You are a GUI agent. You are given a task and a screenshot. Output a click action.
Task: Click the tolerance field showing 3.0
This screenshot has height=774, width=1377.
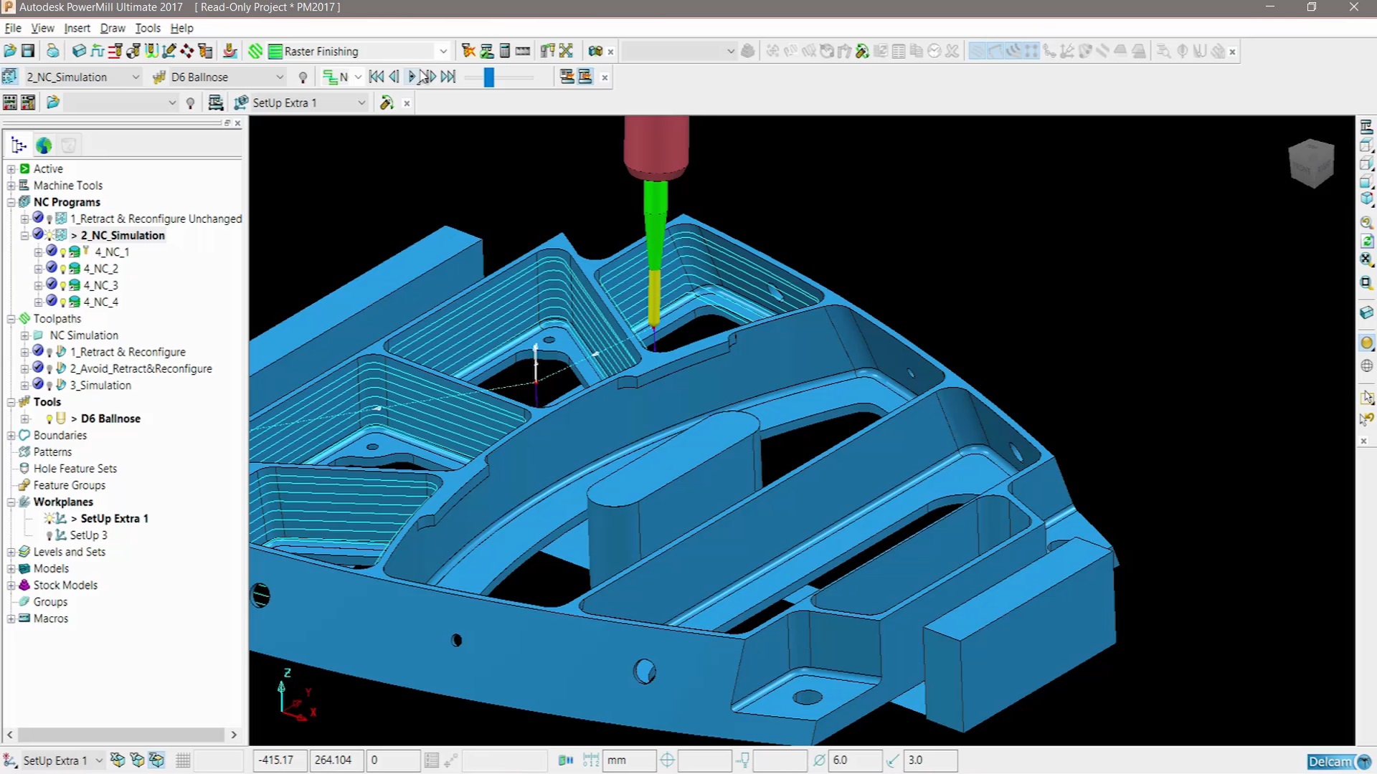929,760
